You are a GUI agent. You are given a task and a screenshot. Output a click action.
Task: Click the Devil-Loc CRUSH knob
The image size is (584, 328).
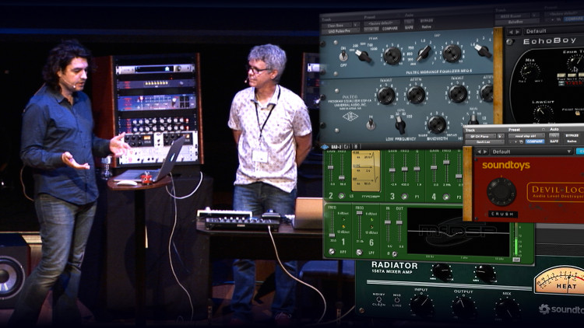point(501,192)
